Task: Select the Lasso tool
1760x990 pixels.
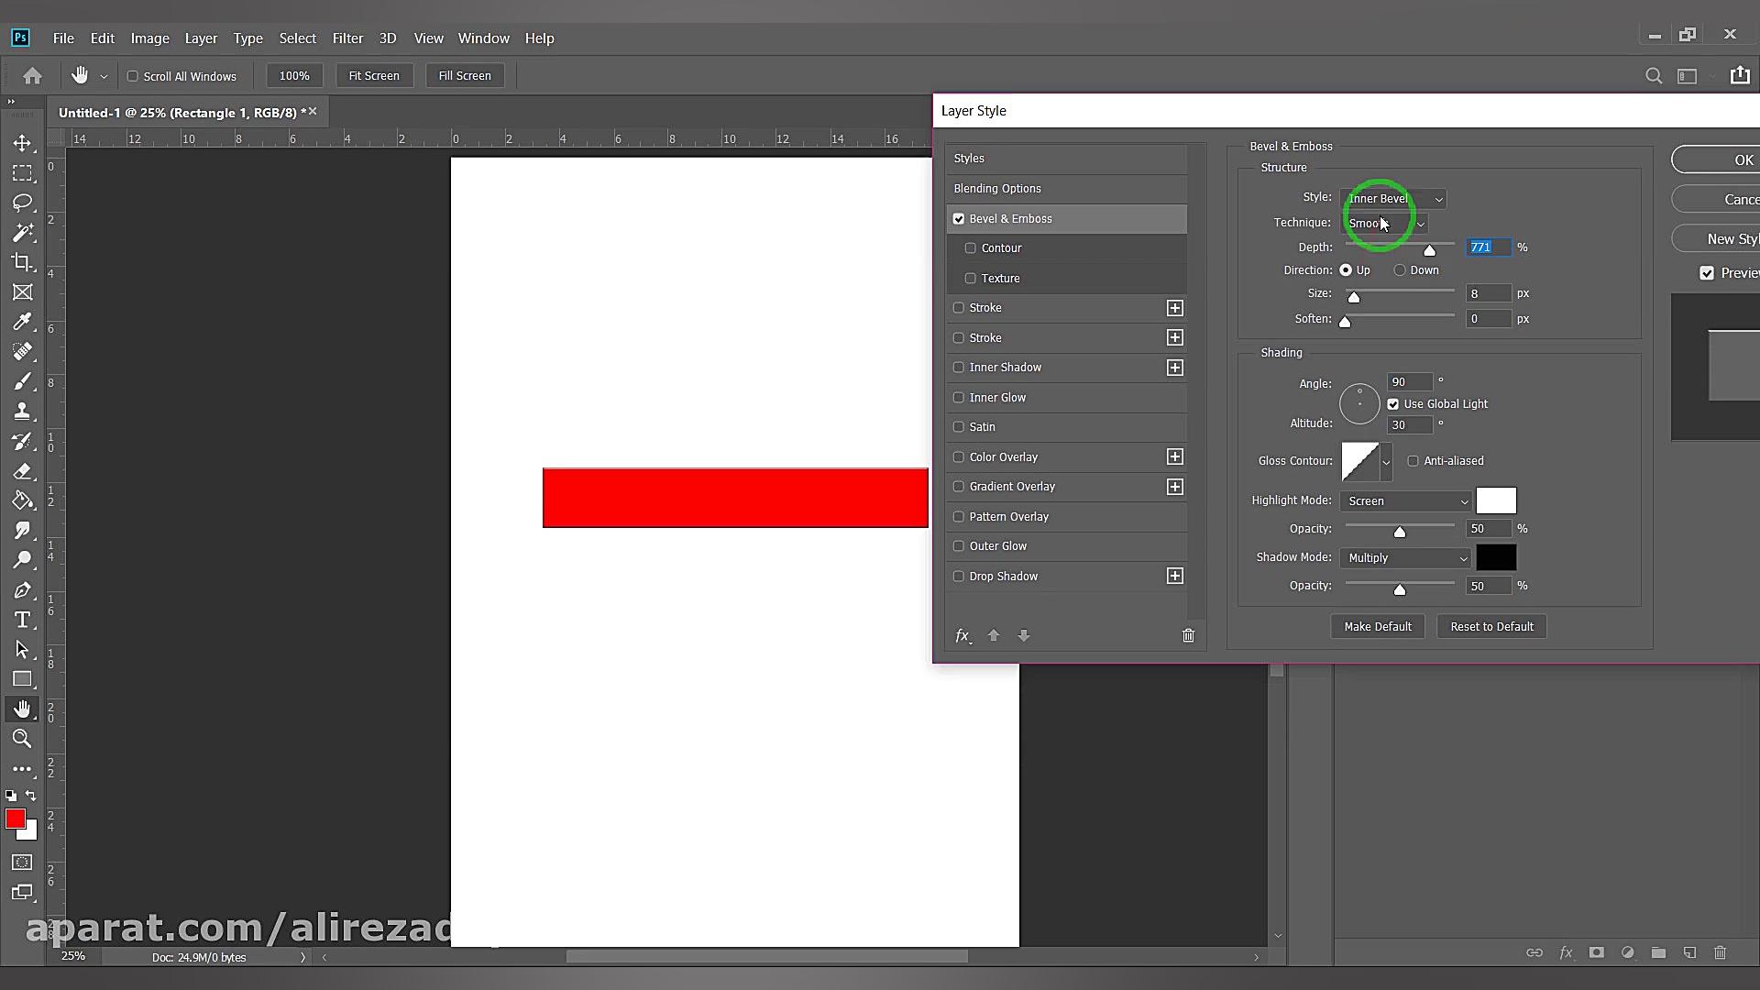Action: [x=22, y=203]
